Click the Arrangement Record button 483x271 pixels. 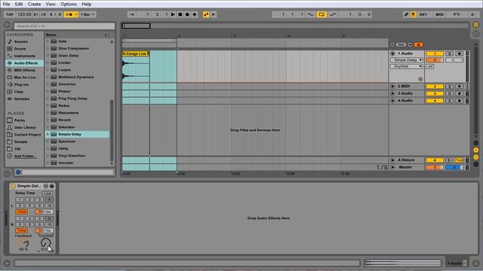187,14
